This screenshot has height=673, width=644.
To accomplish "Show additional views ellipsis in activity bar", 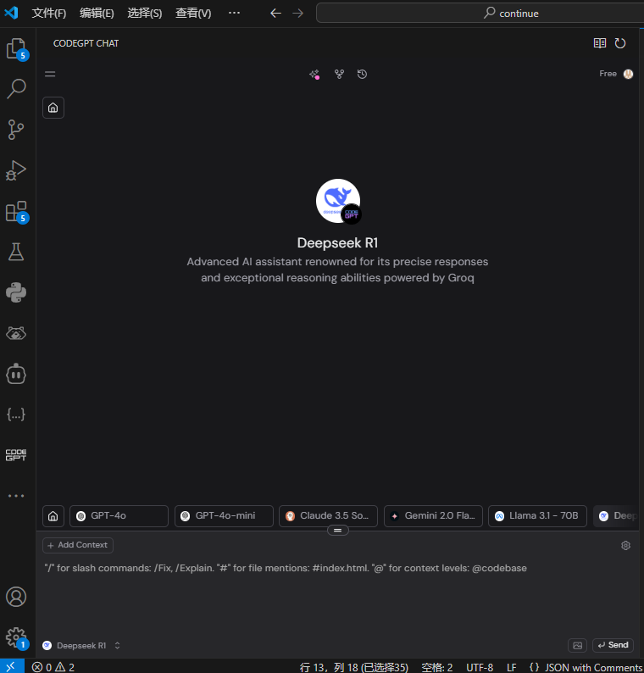I will (x=16, y=496).
